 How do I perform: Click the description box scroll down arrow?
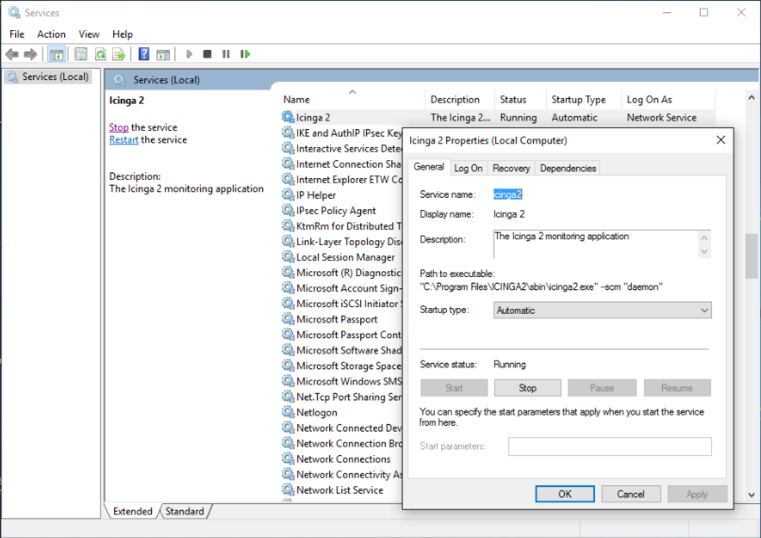pos(704,252)
